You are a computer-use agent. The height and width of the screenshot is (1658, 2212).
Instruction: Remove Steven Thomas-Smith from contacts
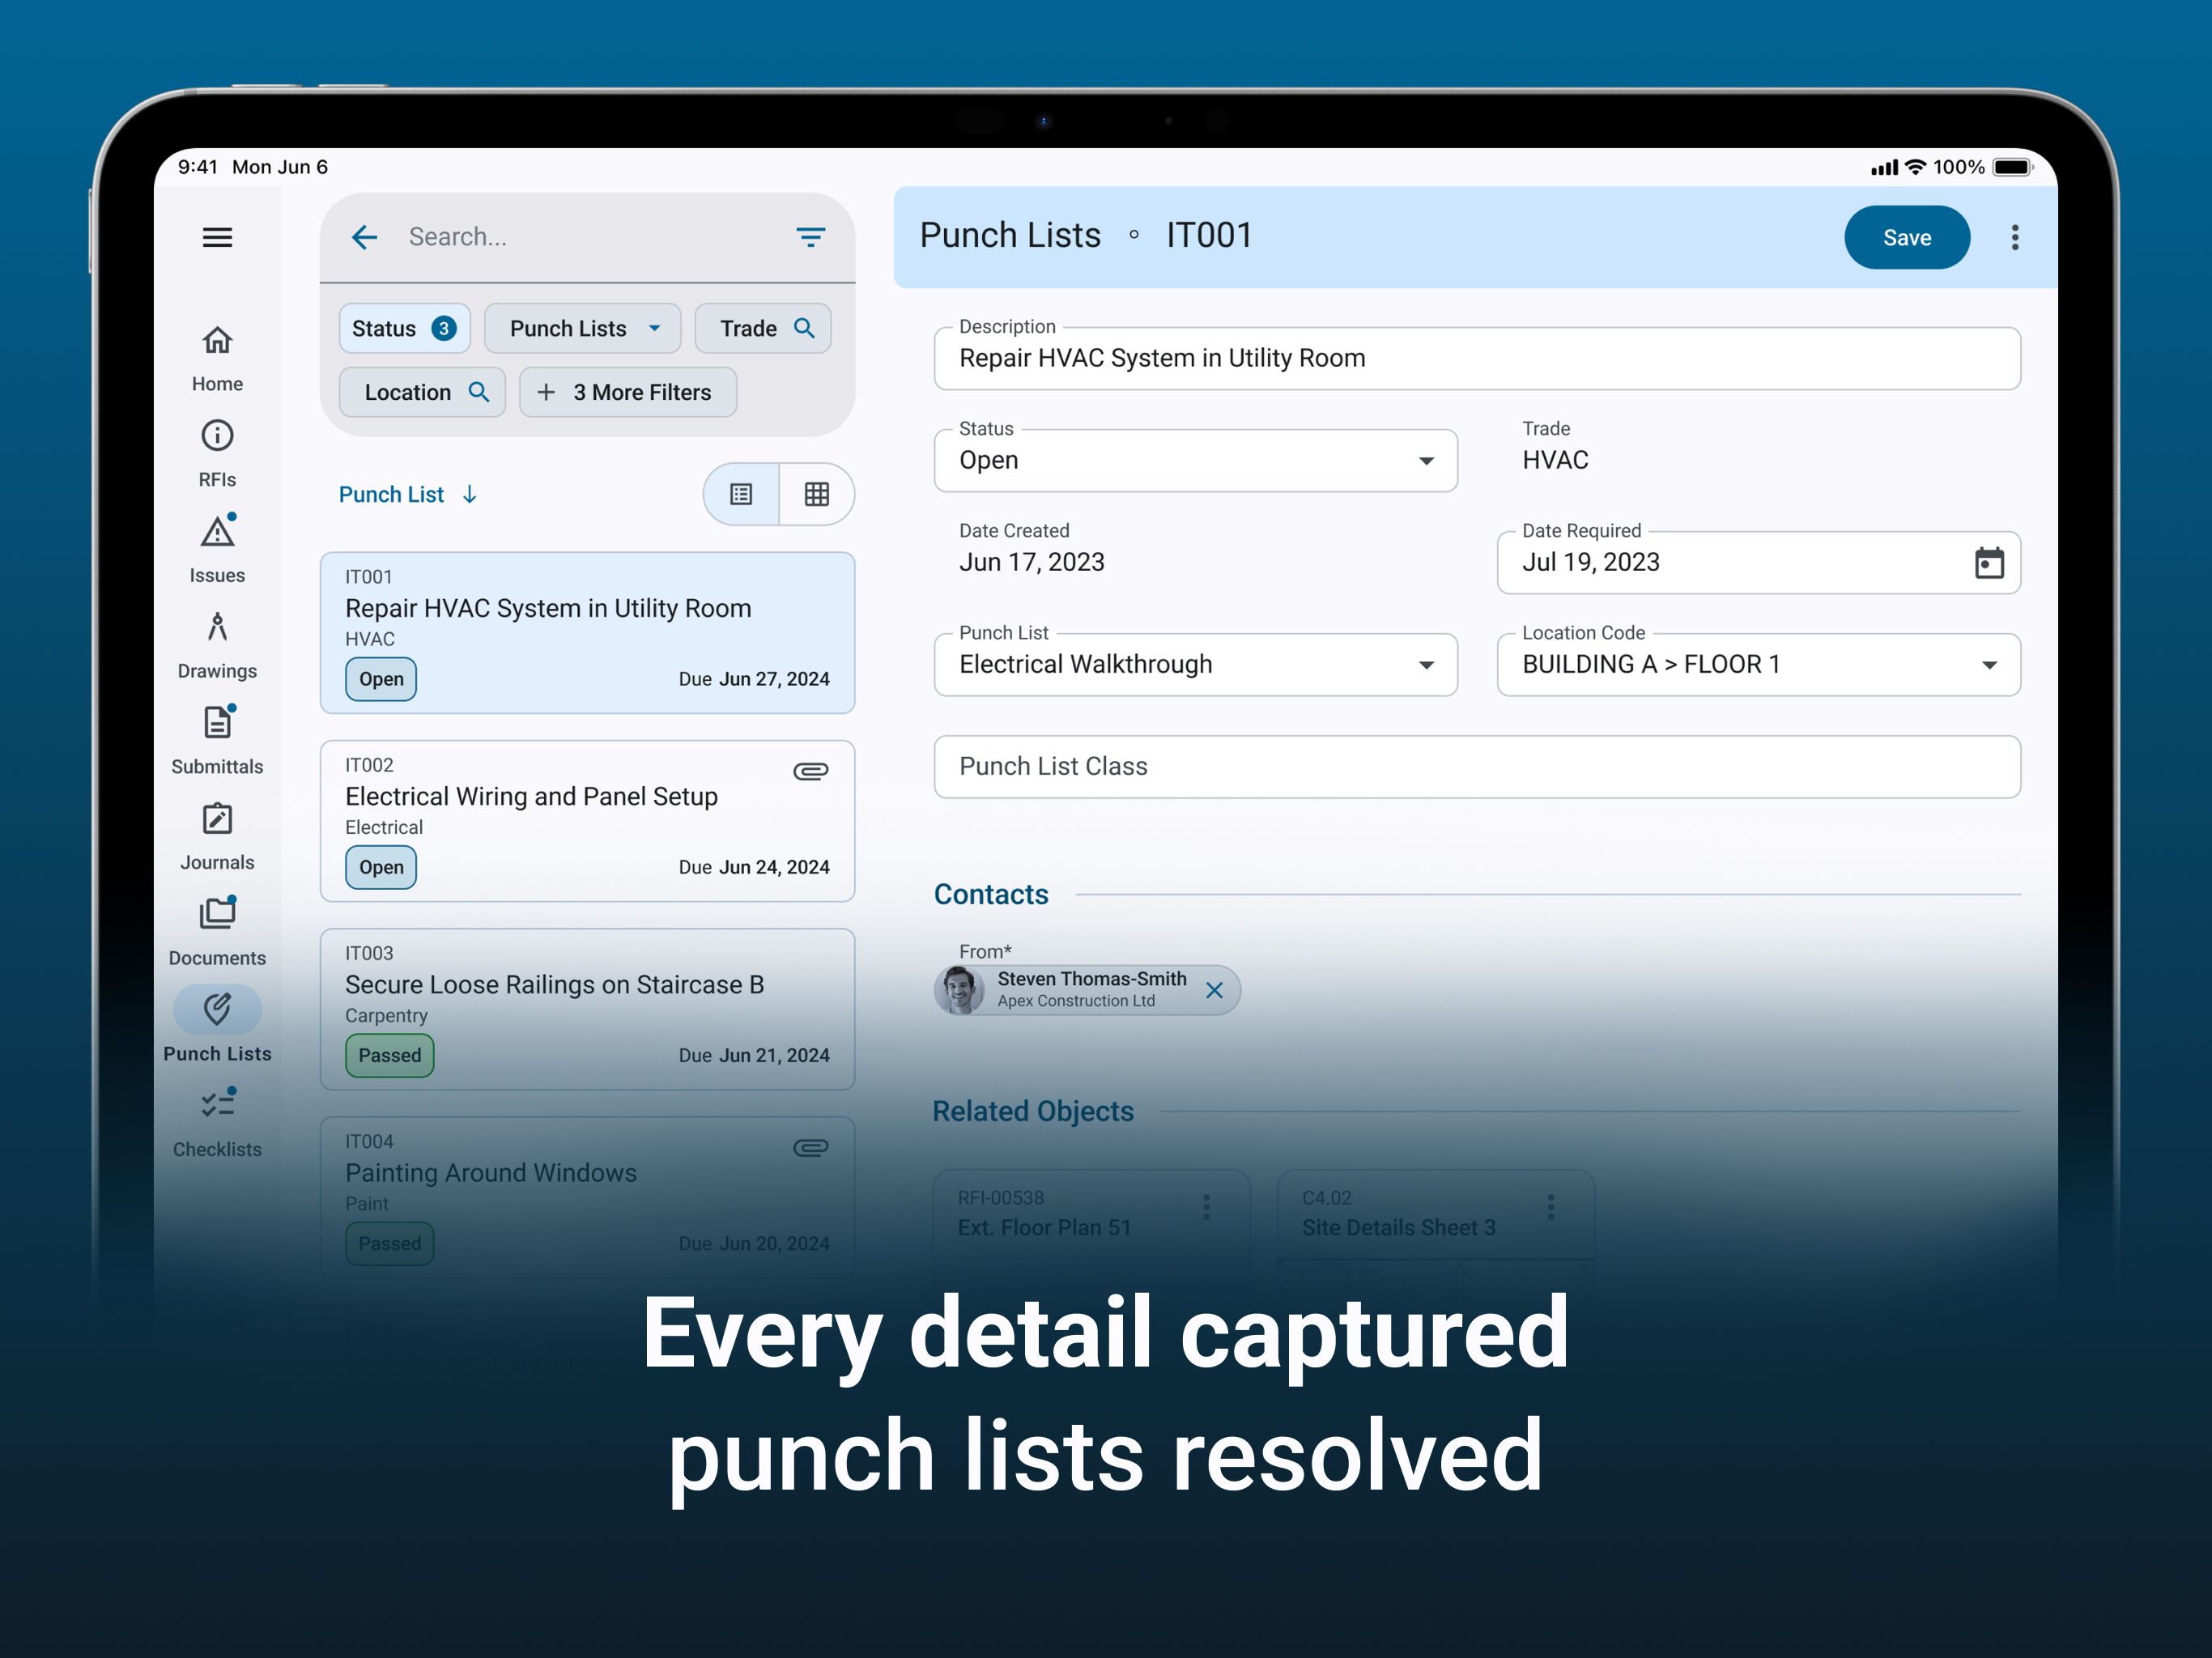[1215, 990]
